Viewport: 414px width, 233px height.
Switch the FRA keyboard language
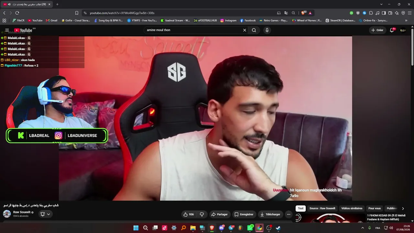(x=377, y=228)
